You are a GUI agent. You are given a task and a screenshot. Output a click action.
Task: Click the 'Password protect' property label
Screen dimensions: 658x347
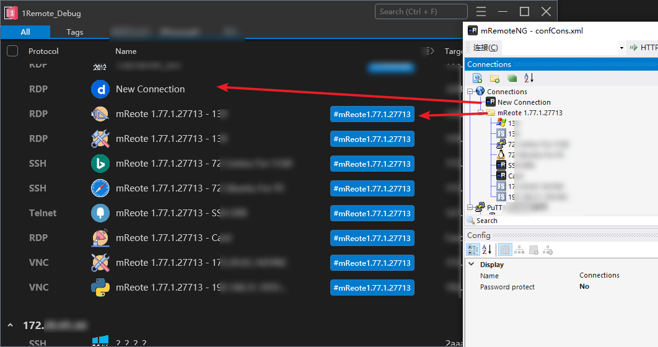pyautogui.click(x=507, y=286)
